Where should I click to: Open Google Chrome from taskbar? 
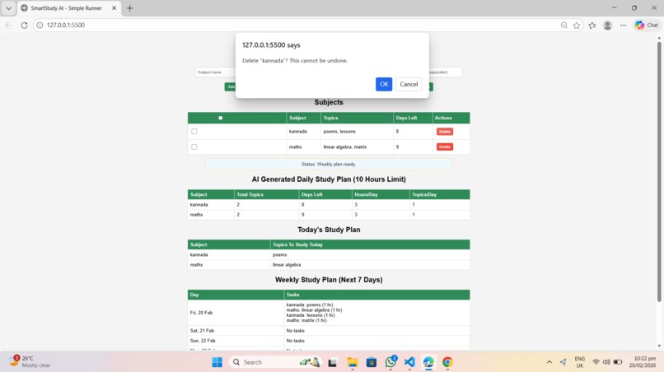[447, 362]
